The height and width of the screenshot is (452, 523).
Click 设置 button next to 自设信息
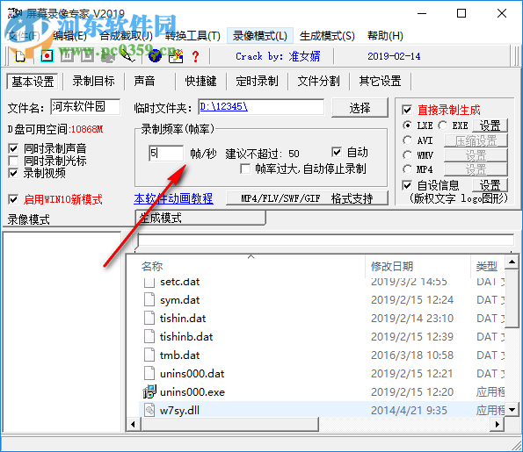[490, 185]
